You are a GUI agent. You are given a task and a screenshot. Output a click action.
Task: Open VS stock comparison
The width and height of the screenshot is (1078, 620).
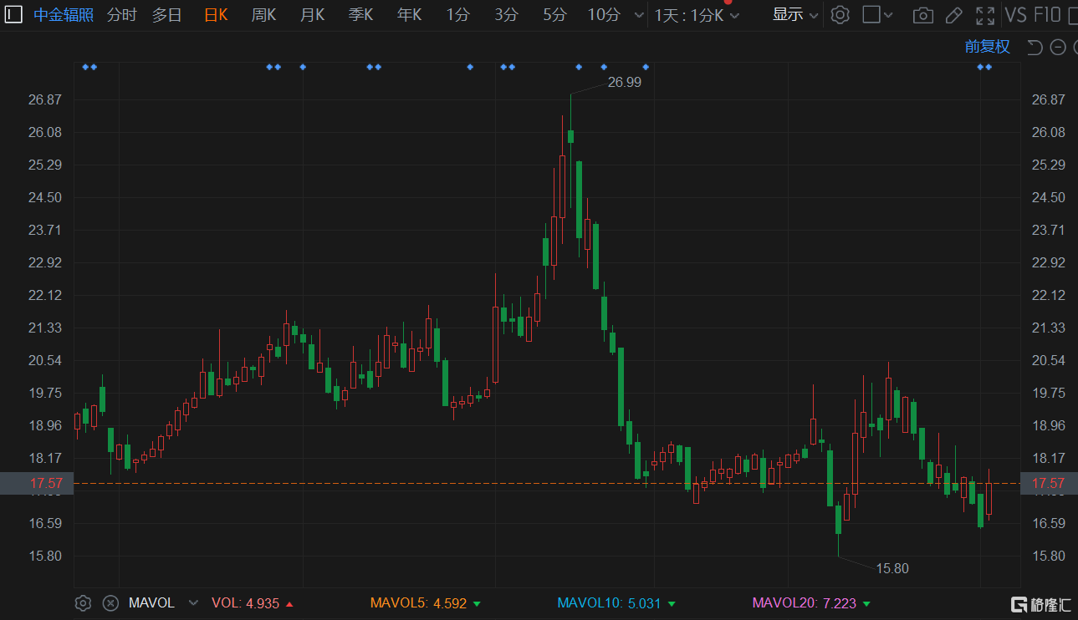(1015, 15)
